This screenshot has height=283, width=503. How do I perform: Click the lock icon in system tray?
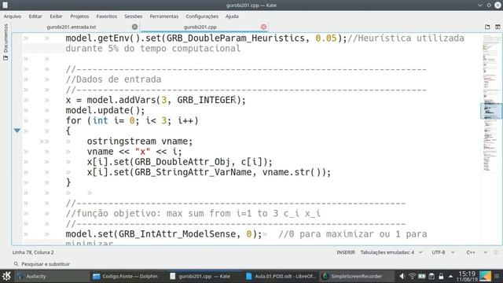441,276
